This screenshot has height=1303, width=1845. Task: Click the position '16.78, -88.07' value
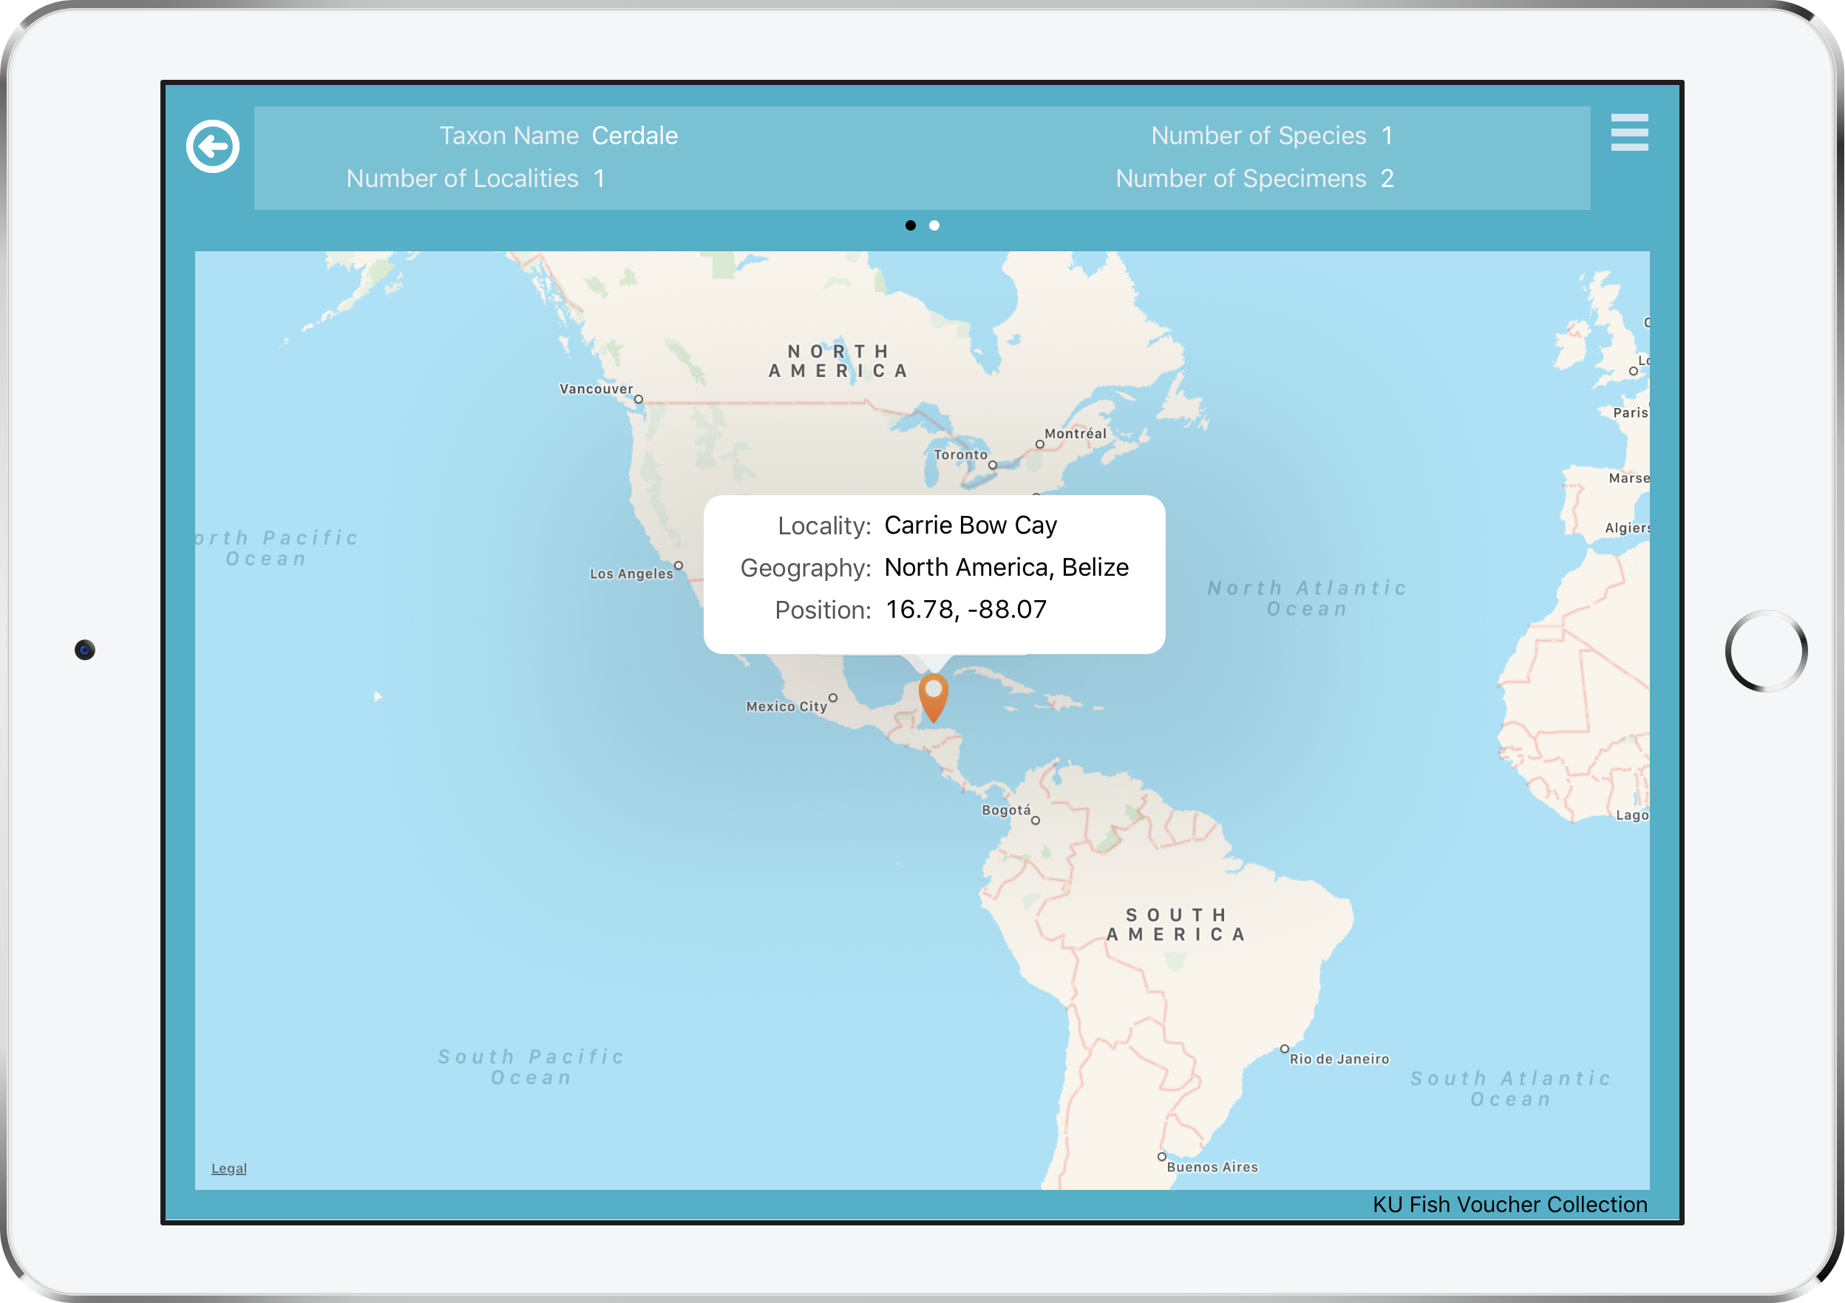click(966, 610)
